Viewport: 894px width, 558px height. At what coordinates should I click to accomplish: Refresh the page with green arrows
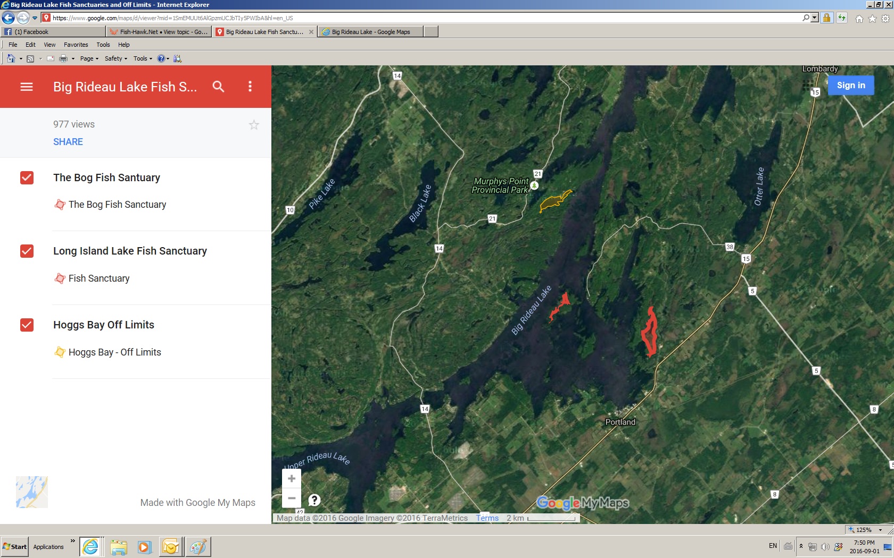(x=841, y=18)
